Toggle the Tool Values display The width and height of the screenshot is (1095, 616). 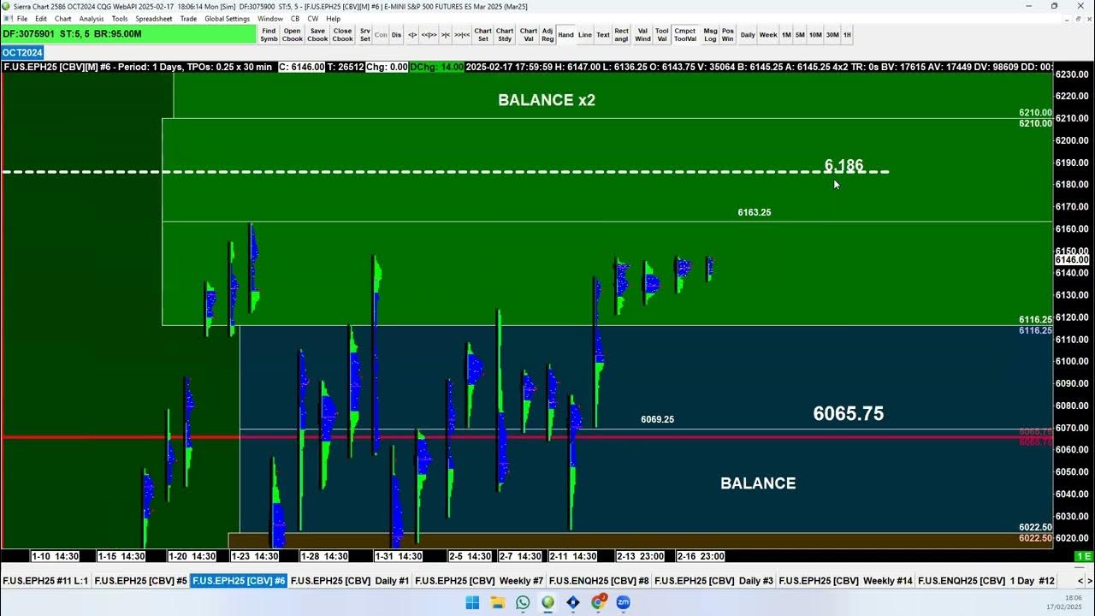point(661,34)
